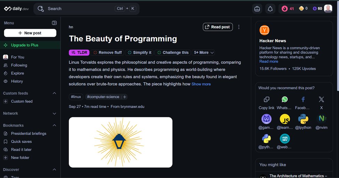The height and width of the screenshot is (178, 339).
Task: Click the daily.dev logo
Action: pyautogui.click(x=16, y=9)
